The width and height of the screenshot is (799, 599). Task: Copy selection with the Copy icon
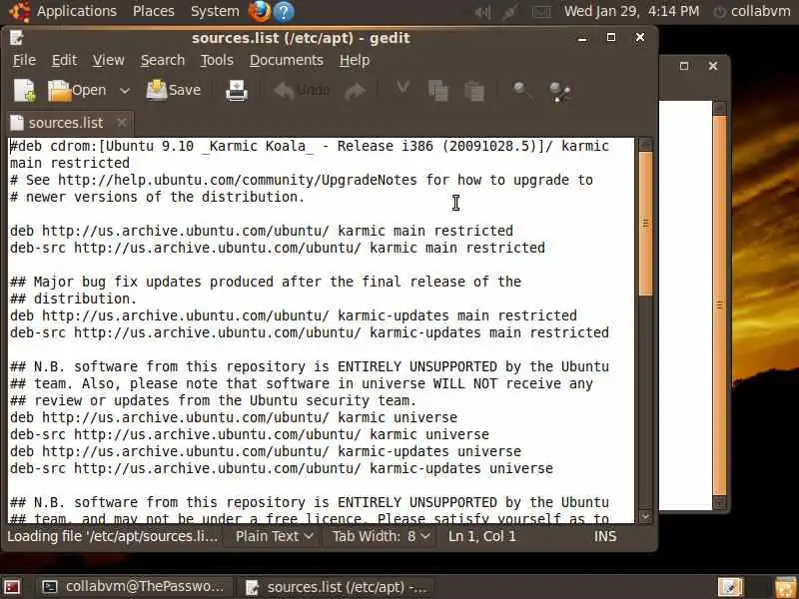437,91
